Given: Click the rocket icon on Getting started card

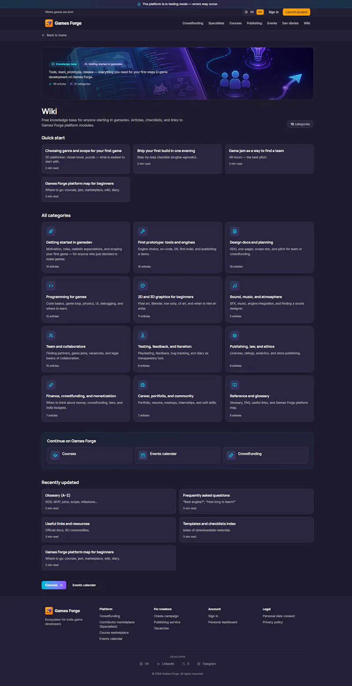Looking at the screenshot, I should [x=51, y=231].
